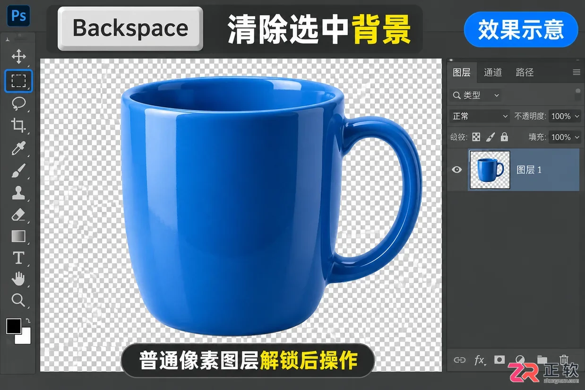585x390 pixels.
Task: Select the Crop tool
Action: tap(18, 125)
